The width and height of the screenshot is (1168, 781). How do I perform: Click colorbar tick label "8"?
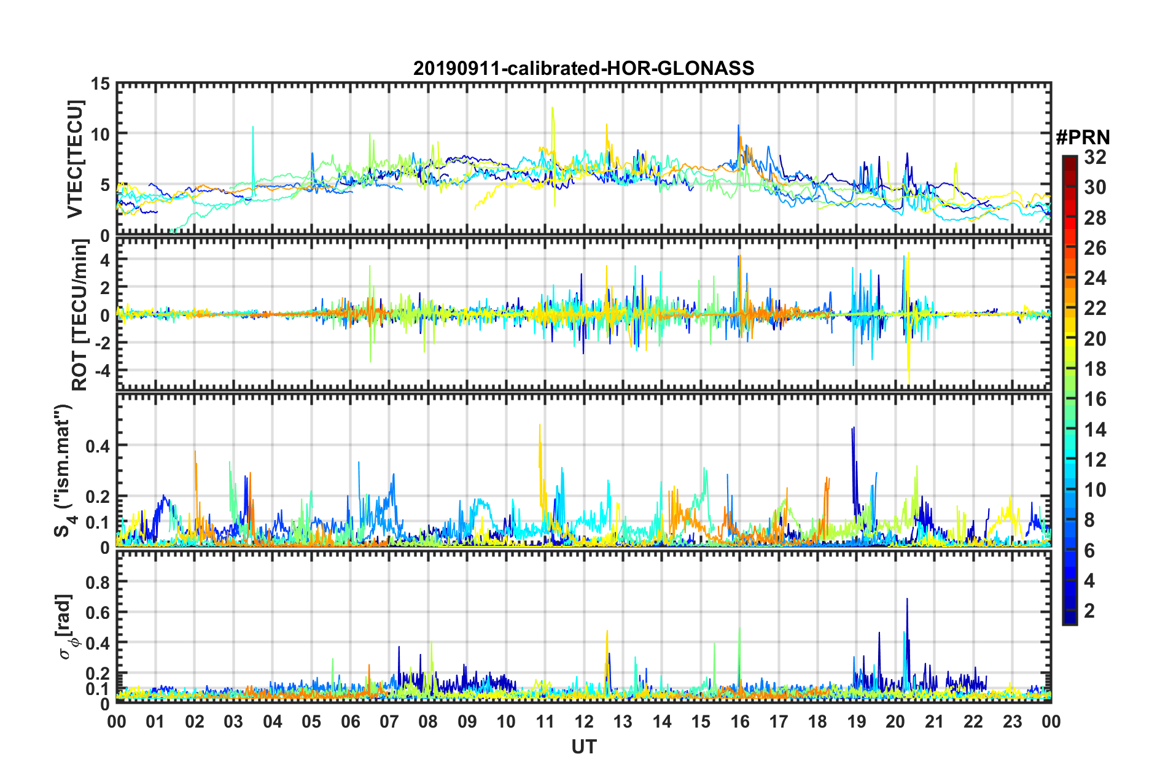coord(1089,521)
